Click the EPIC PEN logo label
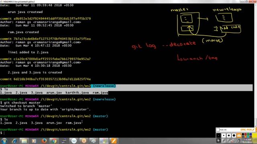Screen dimensions: 257x144 point(247,130)
